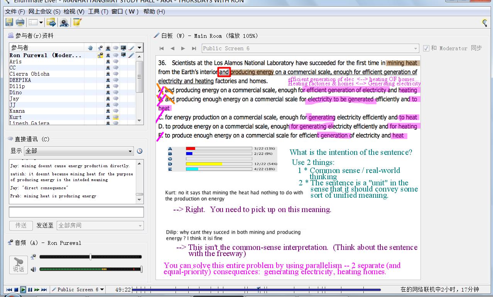Click the raised hand column header icon
Screen dimensions: 493x297
tap(90, 48)
